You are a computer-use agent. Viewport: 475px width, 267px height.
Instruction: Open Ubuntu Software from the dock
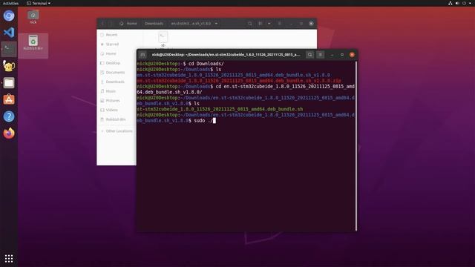(9, 99)
